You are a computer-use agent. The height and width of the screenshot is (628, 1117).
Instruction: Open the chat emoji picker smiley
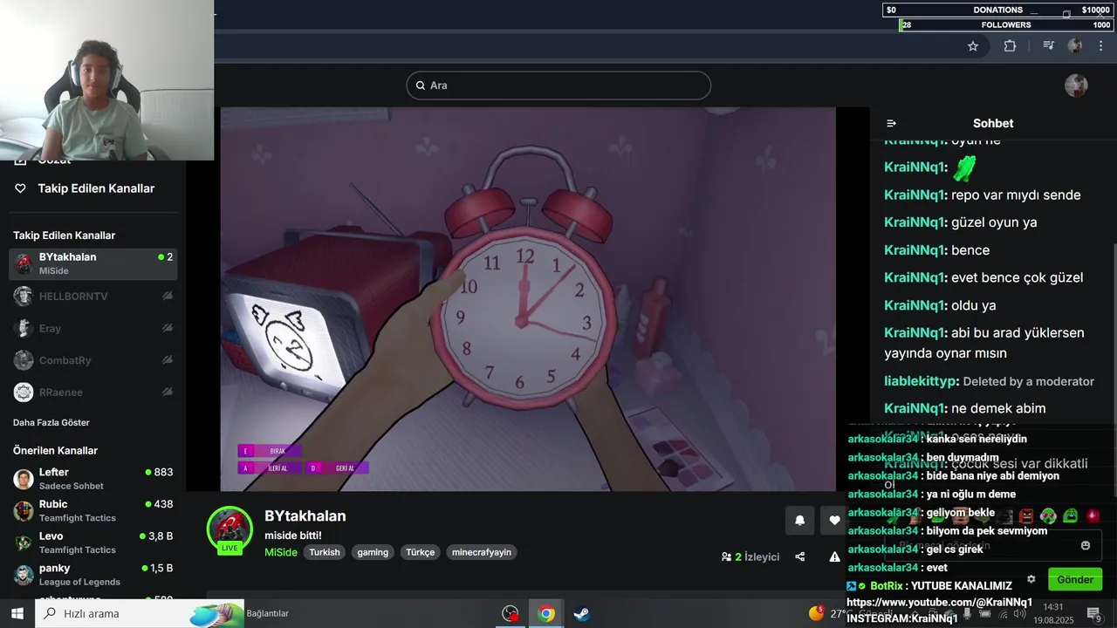point(1086,545)
